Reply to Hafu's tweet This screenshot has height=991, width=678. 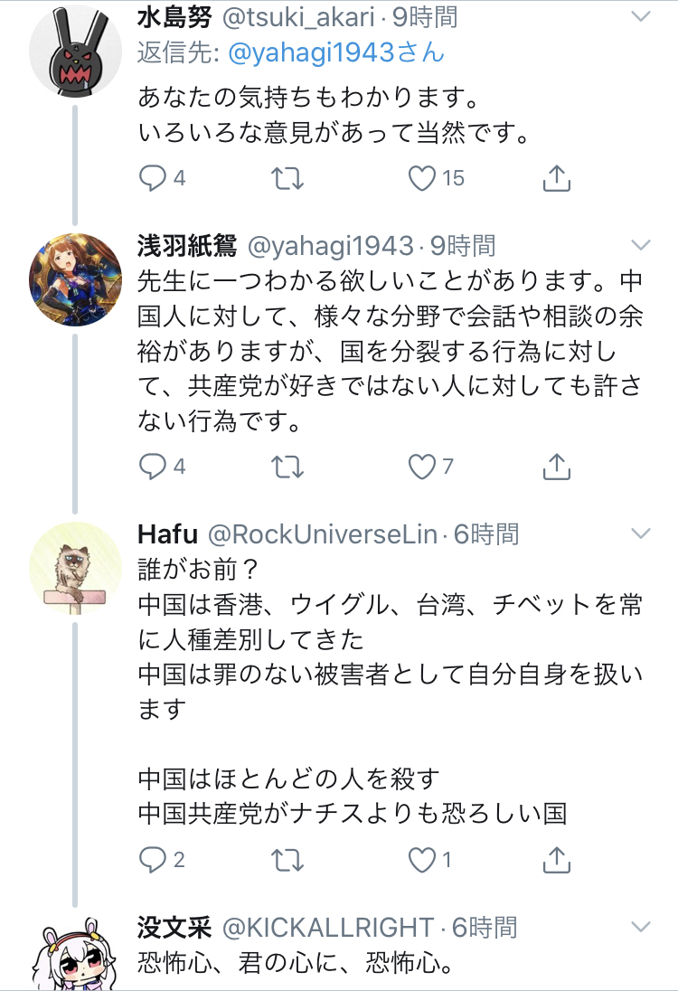[x=151, y=859]
